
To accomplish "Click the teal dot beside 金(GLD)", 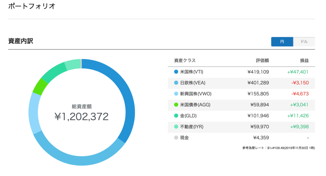I will [176, 116].
